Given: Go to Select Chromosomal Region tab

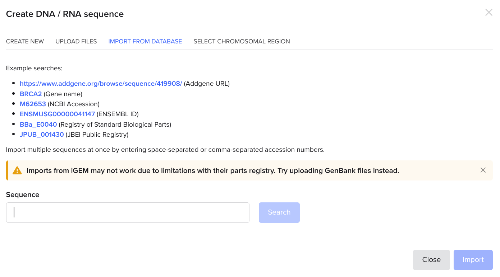Looking at the screenshot, I should point(242,41).
